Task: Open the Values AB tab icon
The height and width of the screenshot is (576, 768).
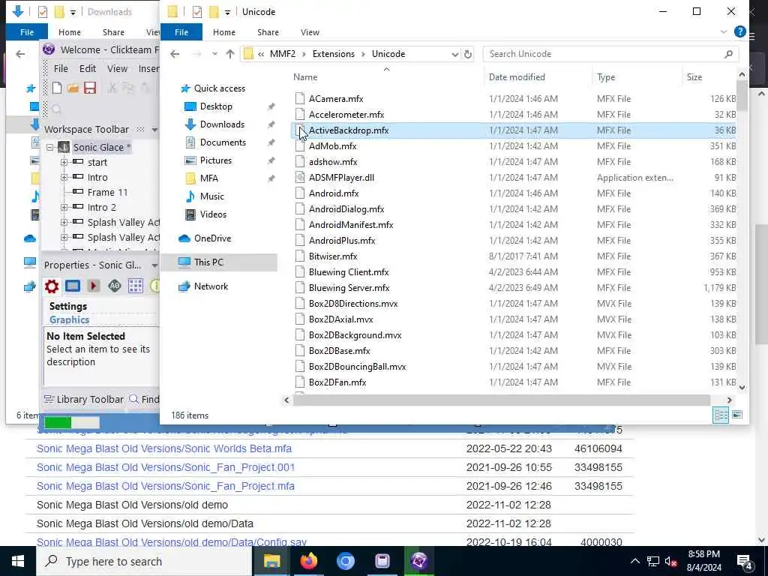Action: [x=115, y=286]
